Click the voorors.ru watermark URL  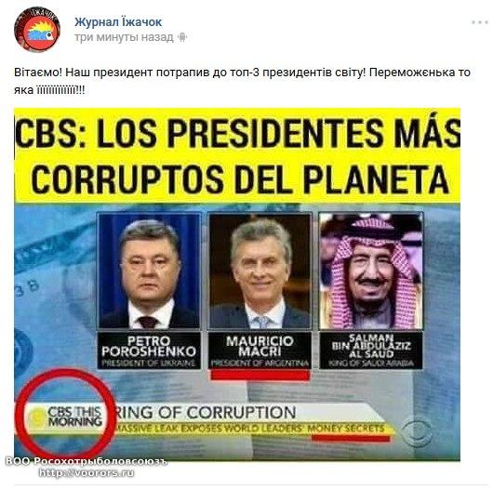coord(87,472)
